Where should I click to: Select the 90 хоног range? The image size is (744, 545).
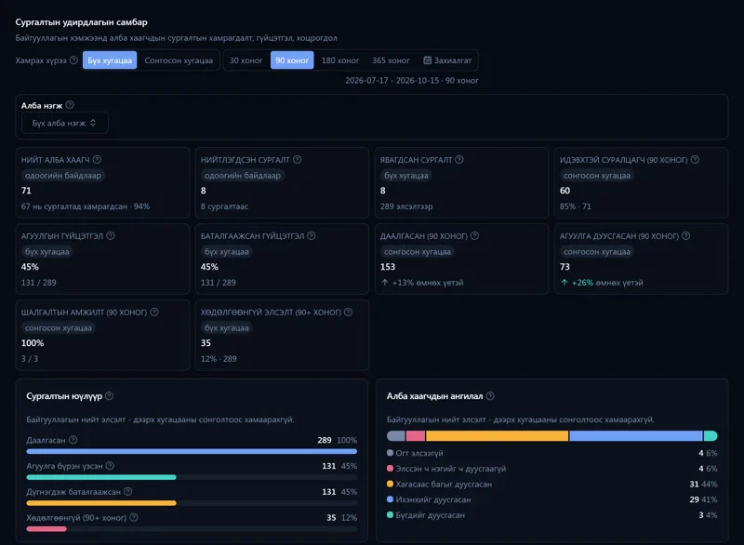(292, 60)
